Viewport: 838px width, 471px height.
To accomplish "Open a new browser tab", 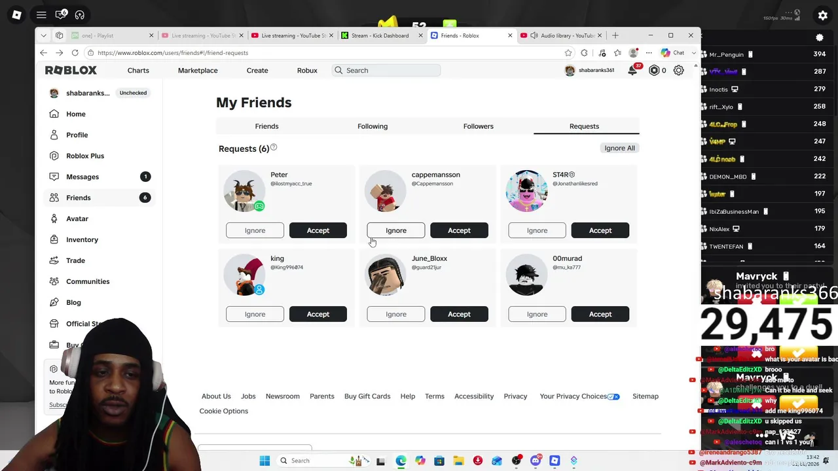I will [x=615, y=35].
